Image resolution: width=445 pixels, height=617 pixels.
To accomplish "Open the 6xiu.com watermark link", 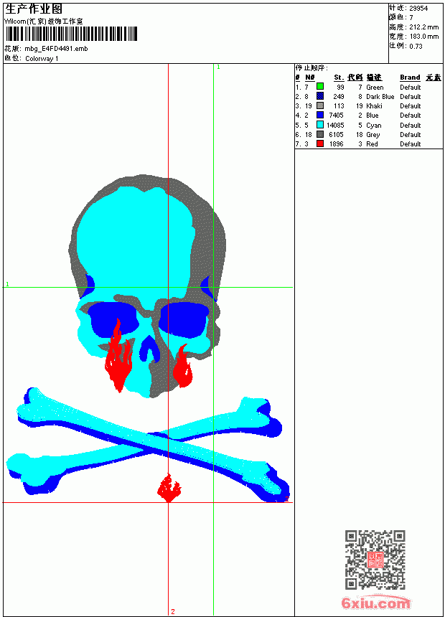I will tap(375, 603).
